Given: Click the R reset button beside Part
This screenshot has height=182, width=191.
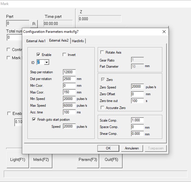Looking at the screenshot, I should pyautogui.click(x=34, y=24).
